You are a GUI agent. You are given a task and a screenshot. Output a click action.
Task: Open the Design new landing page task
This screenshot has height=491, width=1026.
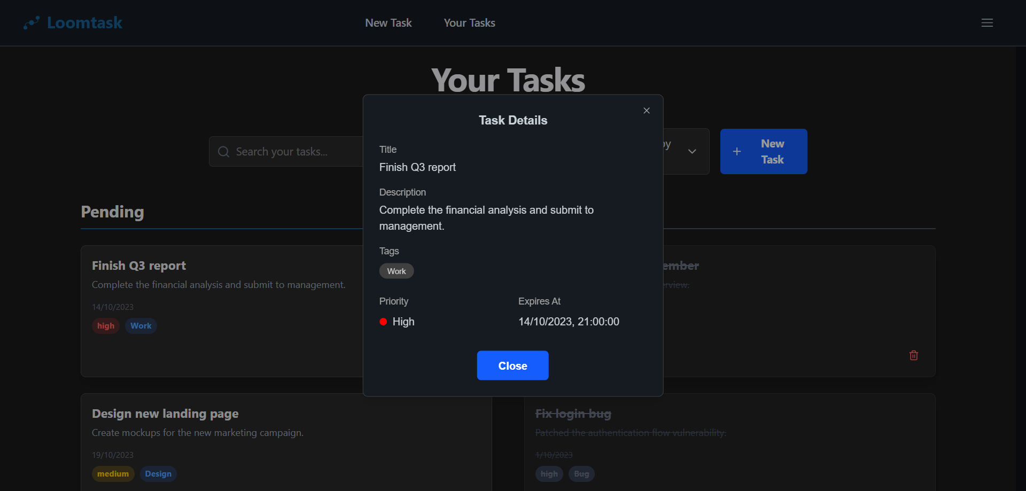point(165,414)
